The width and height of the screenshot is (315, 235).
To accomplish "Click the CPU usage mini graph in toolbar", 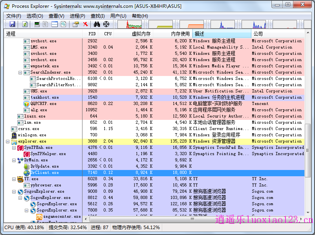I will (130, 24).
